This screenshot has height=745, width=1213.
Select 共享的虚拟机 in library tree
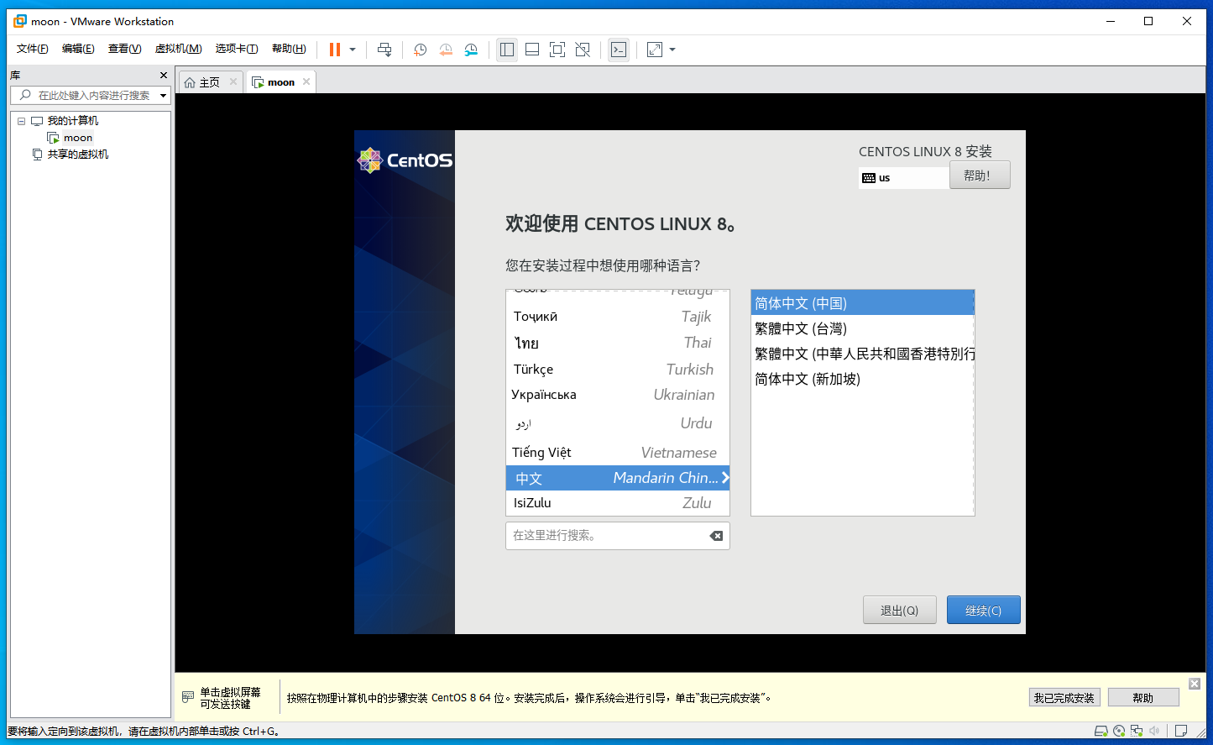click(x=78, y=155)
